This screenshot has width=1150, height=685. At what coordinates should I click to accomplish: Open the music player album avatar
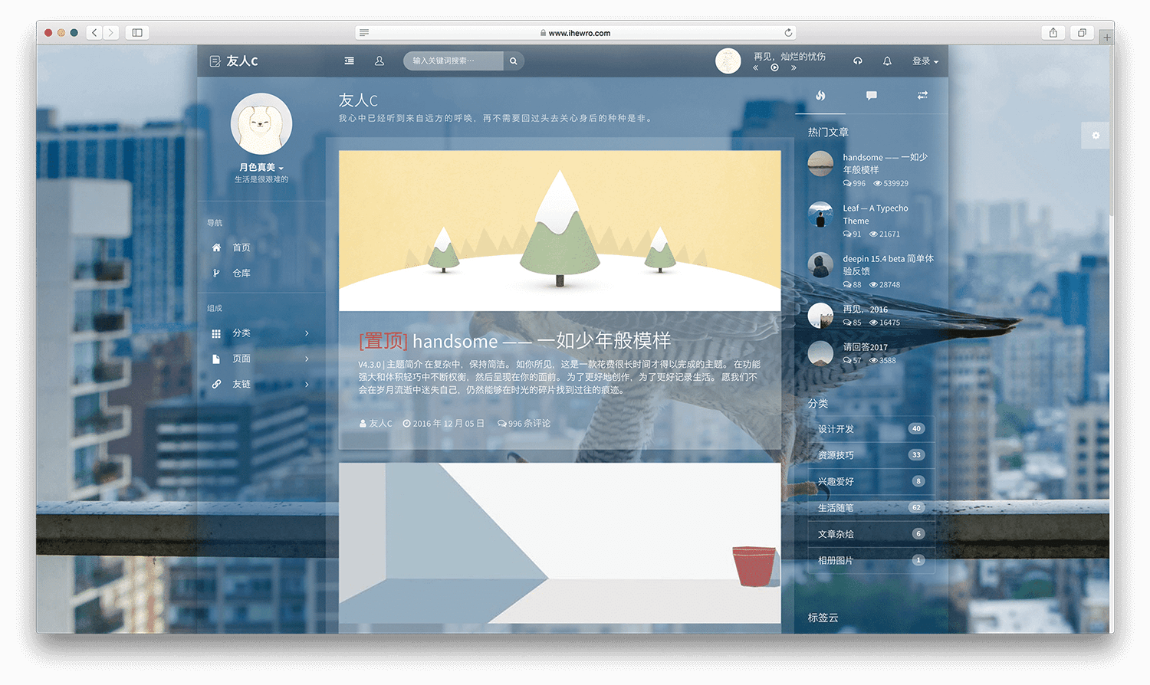[728, 61]
